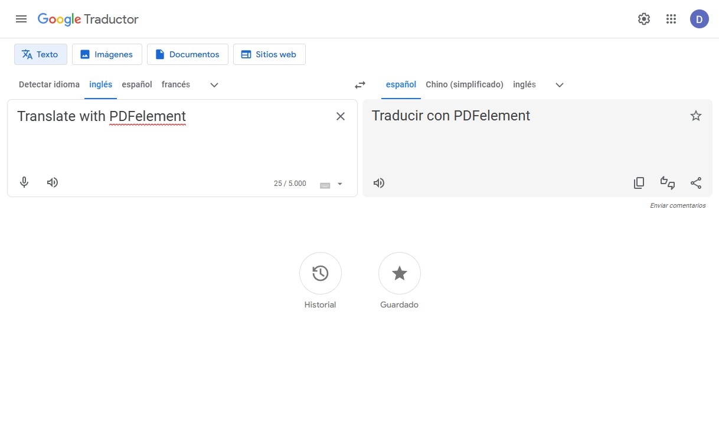Listen to the source text
This screenshot has height=422, width=719.
[53, 182]
